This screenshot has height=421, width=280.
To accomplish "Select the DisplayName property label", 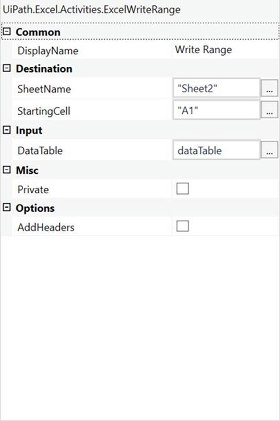I will (48, 51).
